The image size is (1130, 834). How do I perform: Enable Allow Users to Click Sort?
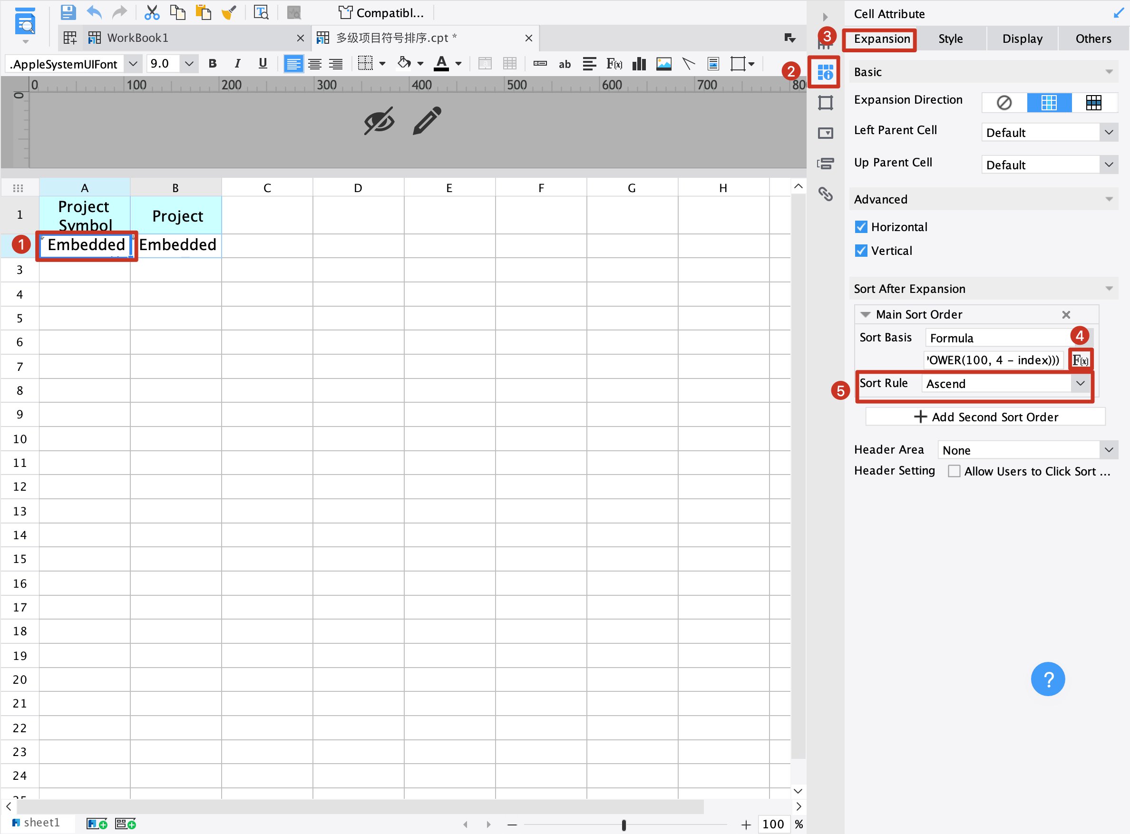(x=954, y=471)
